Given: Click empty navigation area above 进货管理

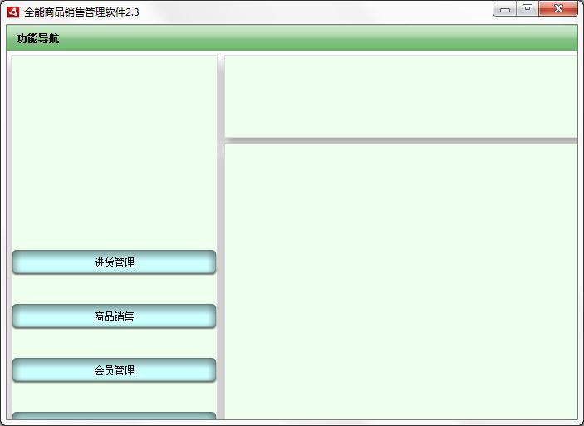Looking at the screenshot, I should (x=114, y=149).
